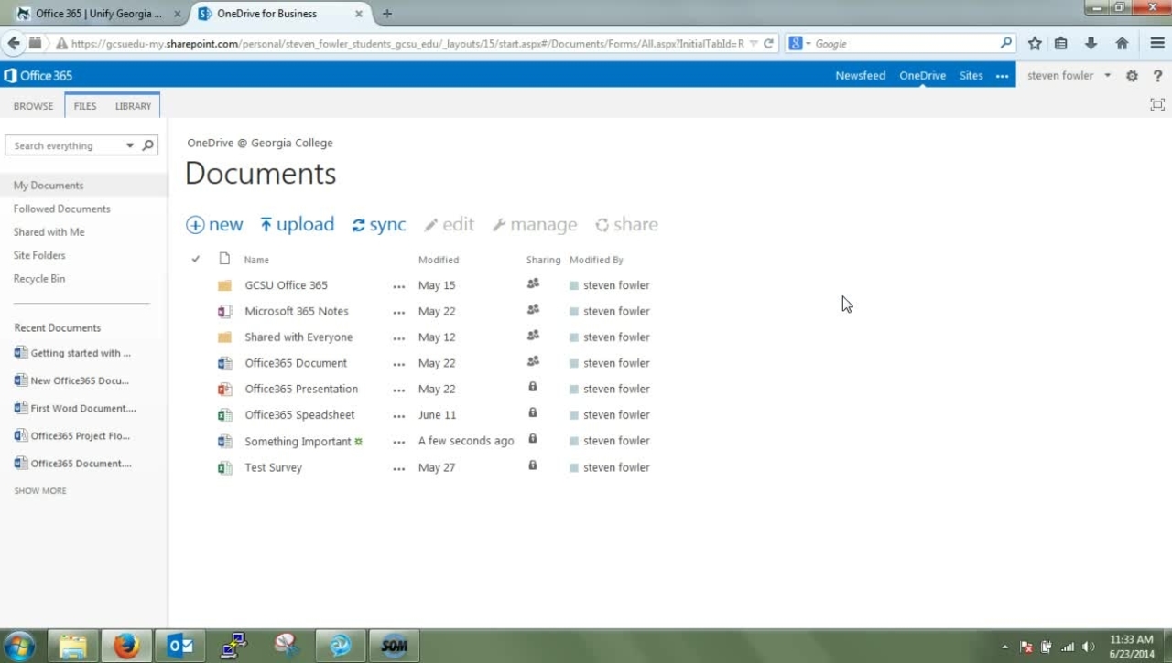Image resolution: width=1172 pixels, height=663 pixels.
Task: Open a new browser tab with plus button
Action: click(387, 14)
